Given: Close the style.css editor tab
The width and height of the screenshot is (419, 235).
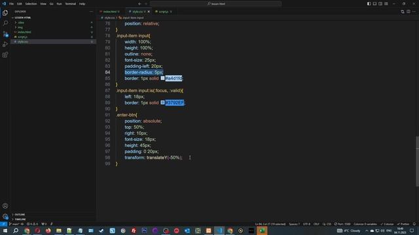Looking at the screenshot, I should click(149, 12).
